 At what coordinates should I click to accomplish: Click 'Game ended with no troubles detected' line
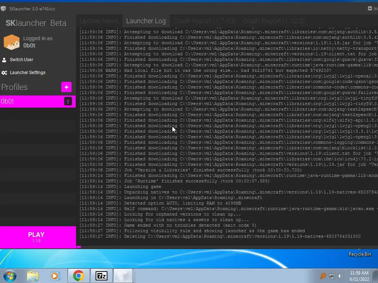(x=168, y=225)
